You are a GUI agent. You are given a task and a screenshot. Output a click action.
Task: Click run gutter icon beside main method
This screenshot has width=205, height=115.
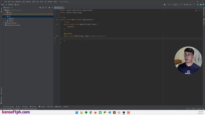[57, 24]
